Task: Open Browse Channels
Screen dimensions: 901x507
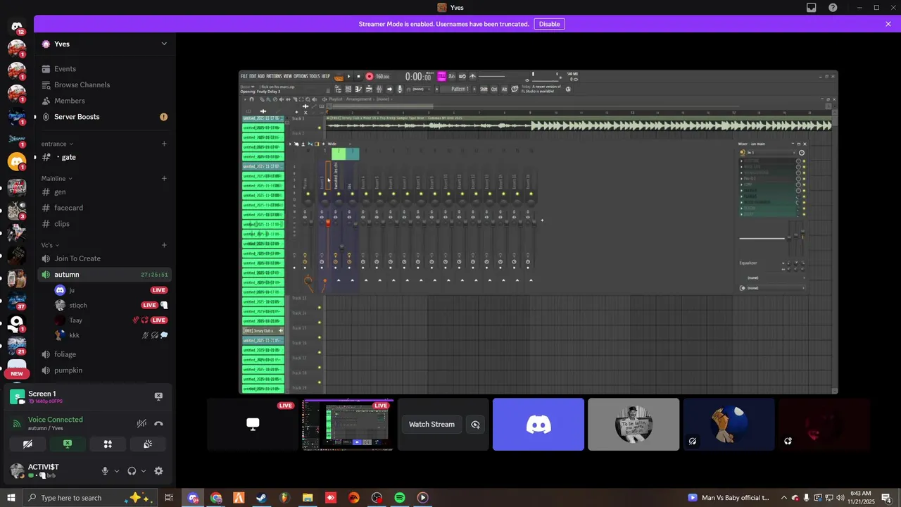Action: [x=104, y=84]
